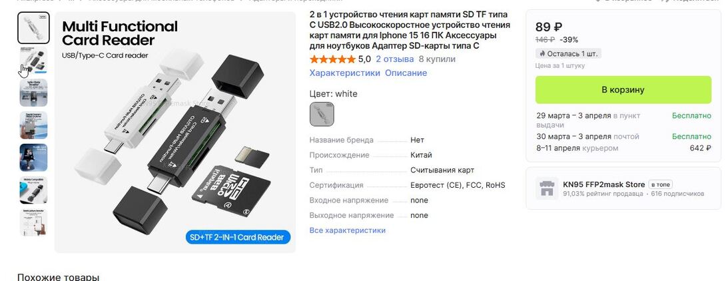Open the sixth thumbnail with black reader
Screen dimensions: 726x281
33,190
